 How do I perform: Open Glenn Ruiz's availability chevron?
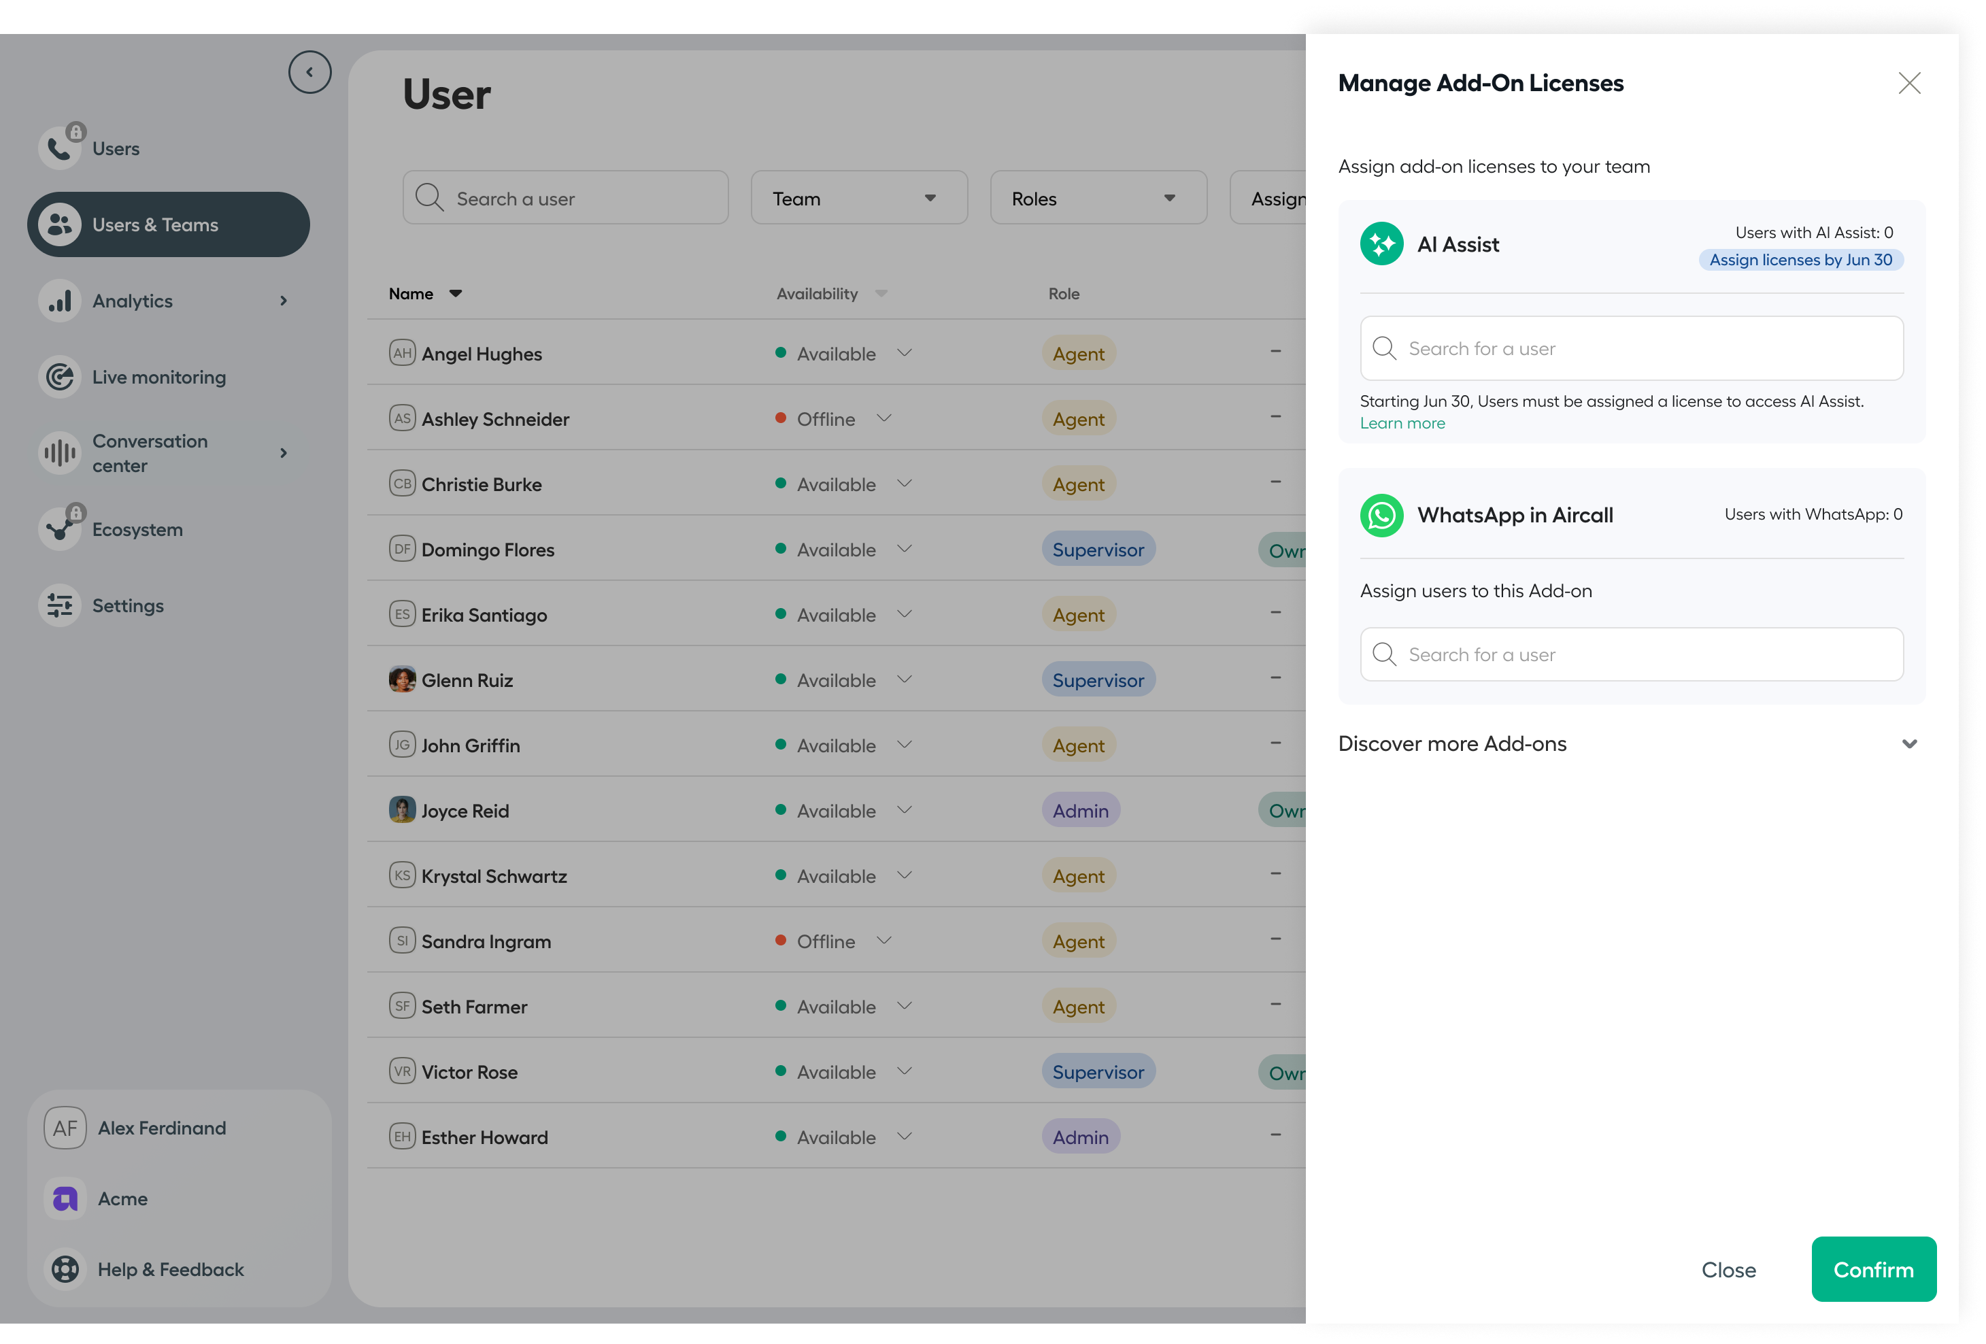click(x=904, y=679)
